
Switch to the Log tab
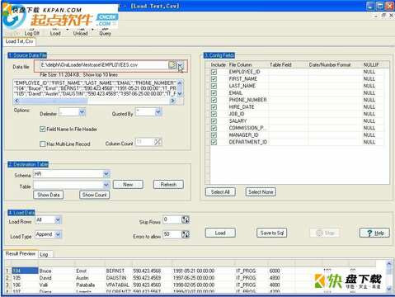[x=44, y=254]
